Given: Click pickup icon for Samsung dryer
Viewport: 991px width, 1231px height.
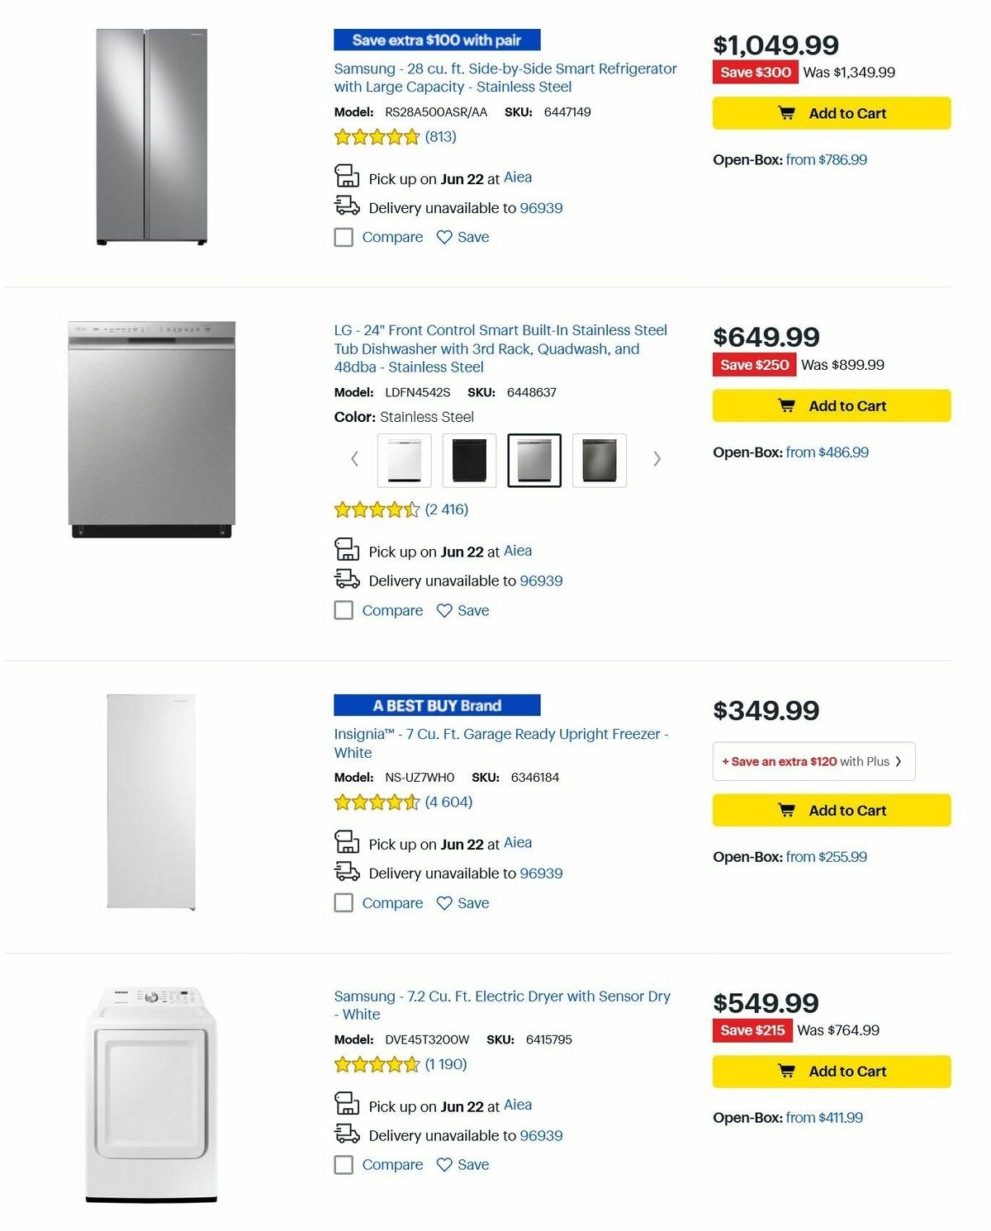Looking at the screenshot, I should coord(346,1104).
